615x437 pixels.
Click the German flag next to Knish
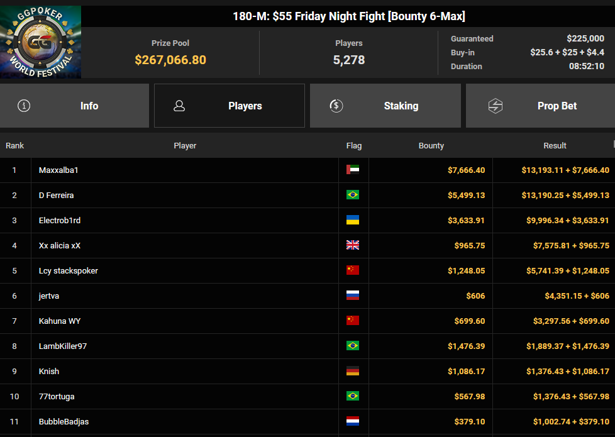pos(353,371)
